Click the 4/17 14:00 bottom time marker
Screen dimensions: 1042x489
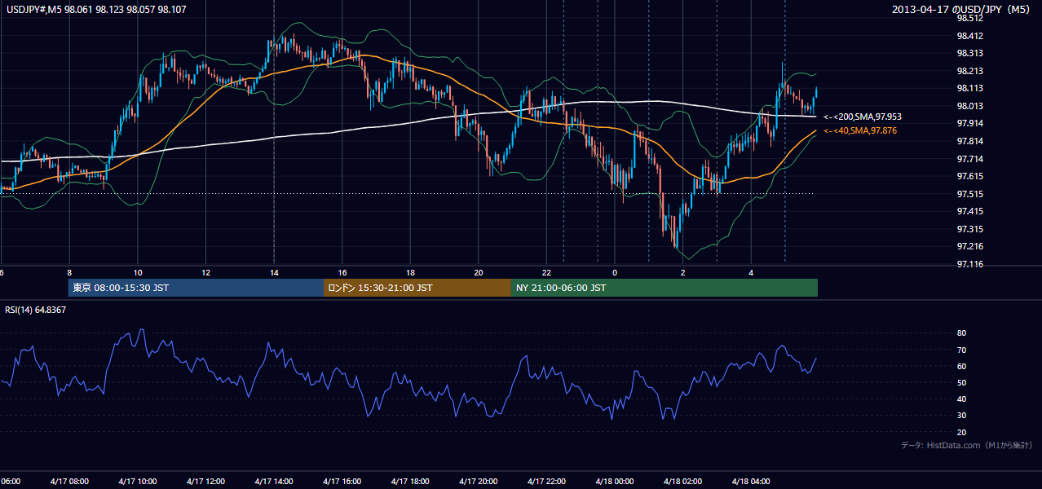coord(274,482)
